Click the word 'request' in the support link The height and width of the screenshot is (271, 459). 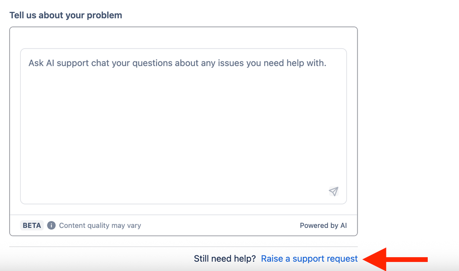click(x=342, y=259)
